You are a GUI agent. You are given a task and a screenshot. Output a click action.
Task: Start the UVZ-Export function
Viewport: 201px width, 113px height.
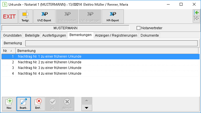[44, 16]
